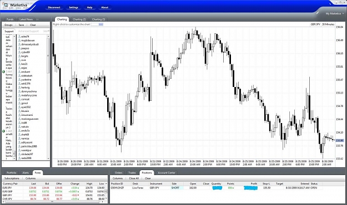Select the Forex tab in bottom panel
Image resolution: width=347 pixels, height=205 pixels.
pos(38,173)
